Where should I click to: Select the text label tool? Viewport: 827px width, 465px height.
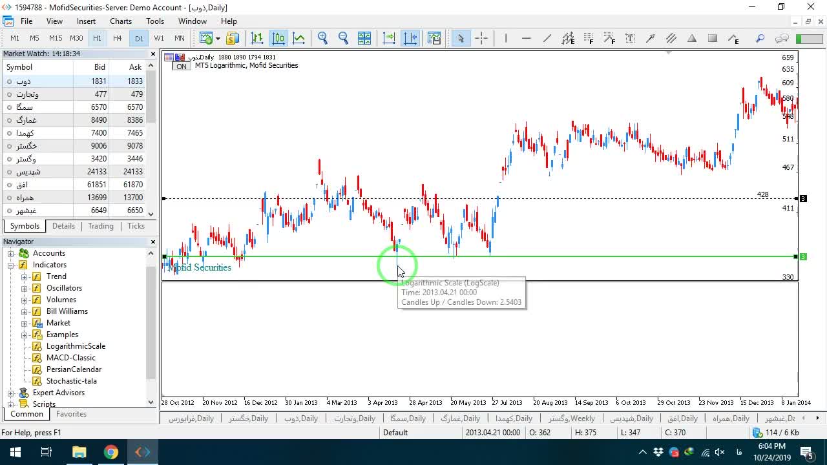pos(630,38)
